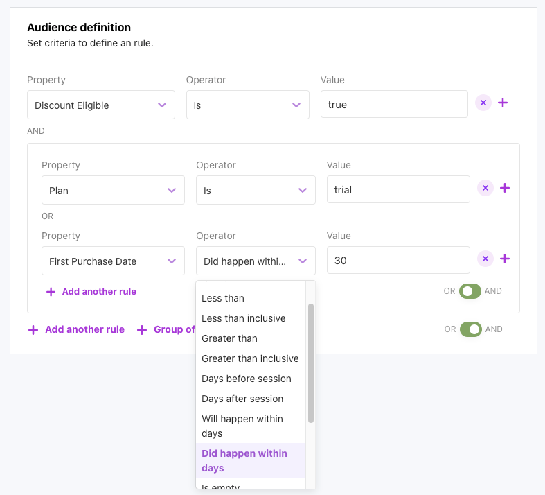Toggle OR/AND switch inside the nested group
Image resolution: width=545 pixels, height=495 pixels.
pos(470,291)
